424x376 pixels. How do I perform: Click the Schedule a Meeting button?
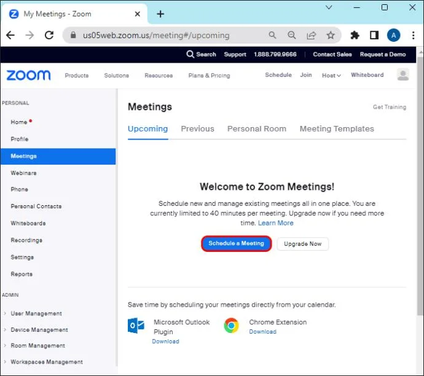coord(236,243)
